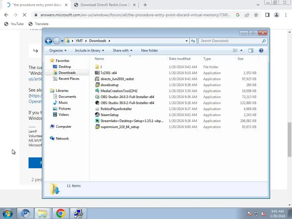Open YouTube bookmark

point(14,24)
